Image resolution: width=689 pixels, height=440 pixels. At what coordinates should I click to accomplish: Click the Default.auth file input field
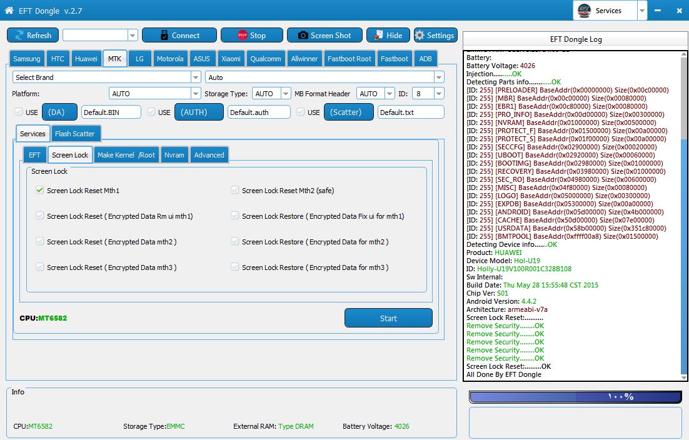(x=259, y=112)
